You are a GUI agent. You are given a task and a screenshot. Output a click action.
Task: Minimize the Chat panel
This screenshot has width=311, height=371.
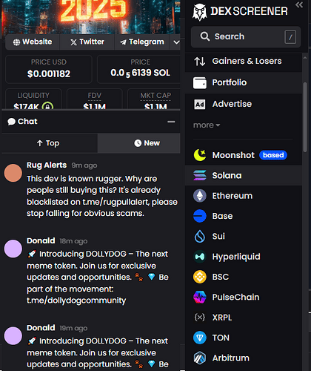pyautogui.click(x=171, y=122)
